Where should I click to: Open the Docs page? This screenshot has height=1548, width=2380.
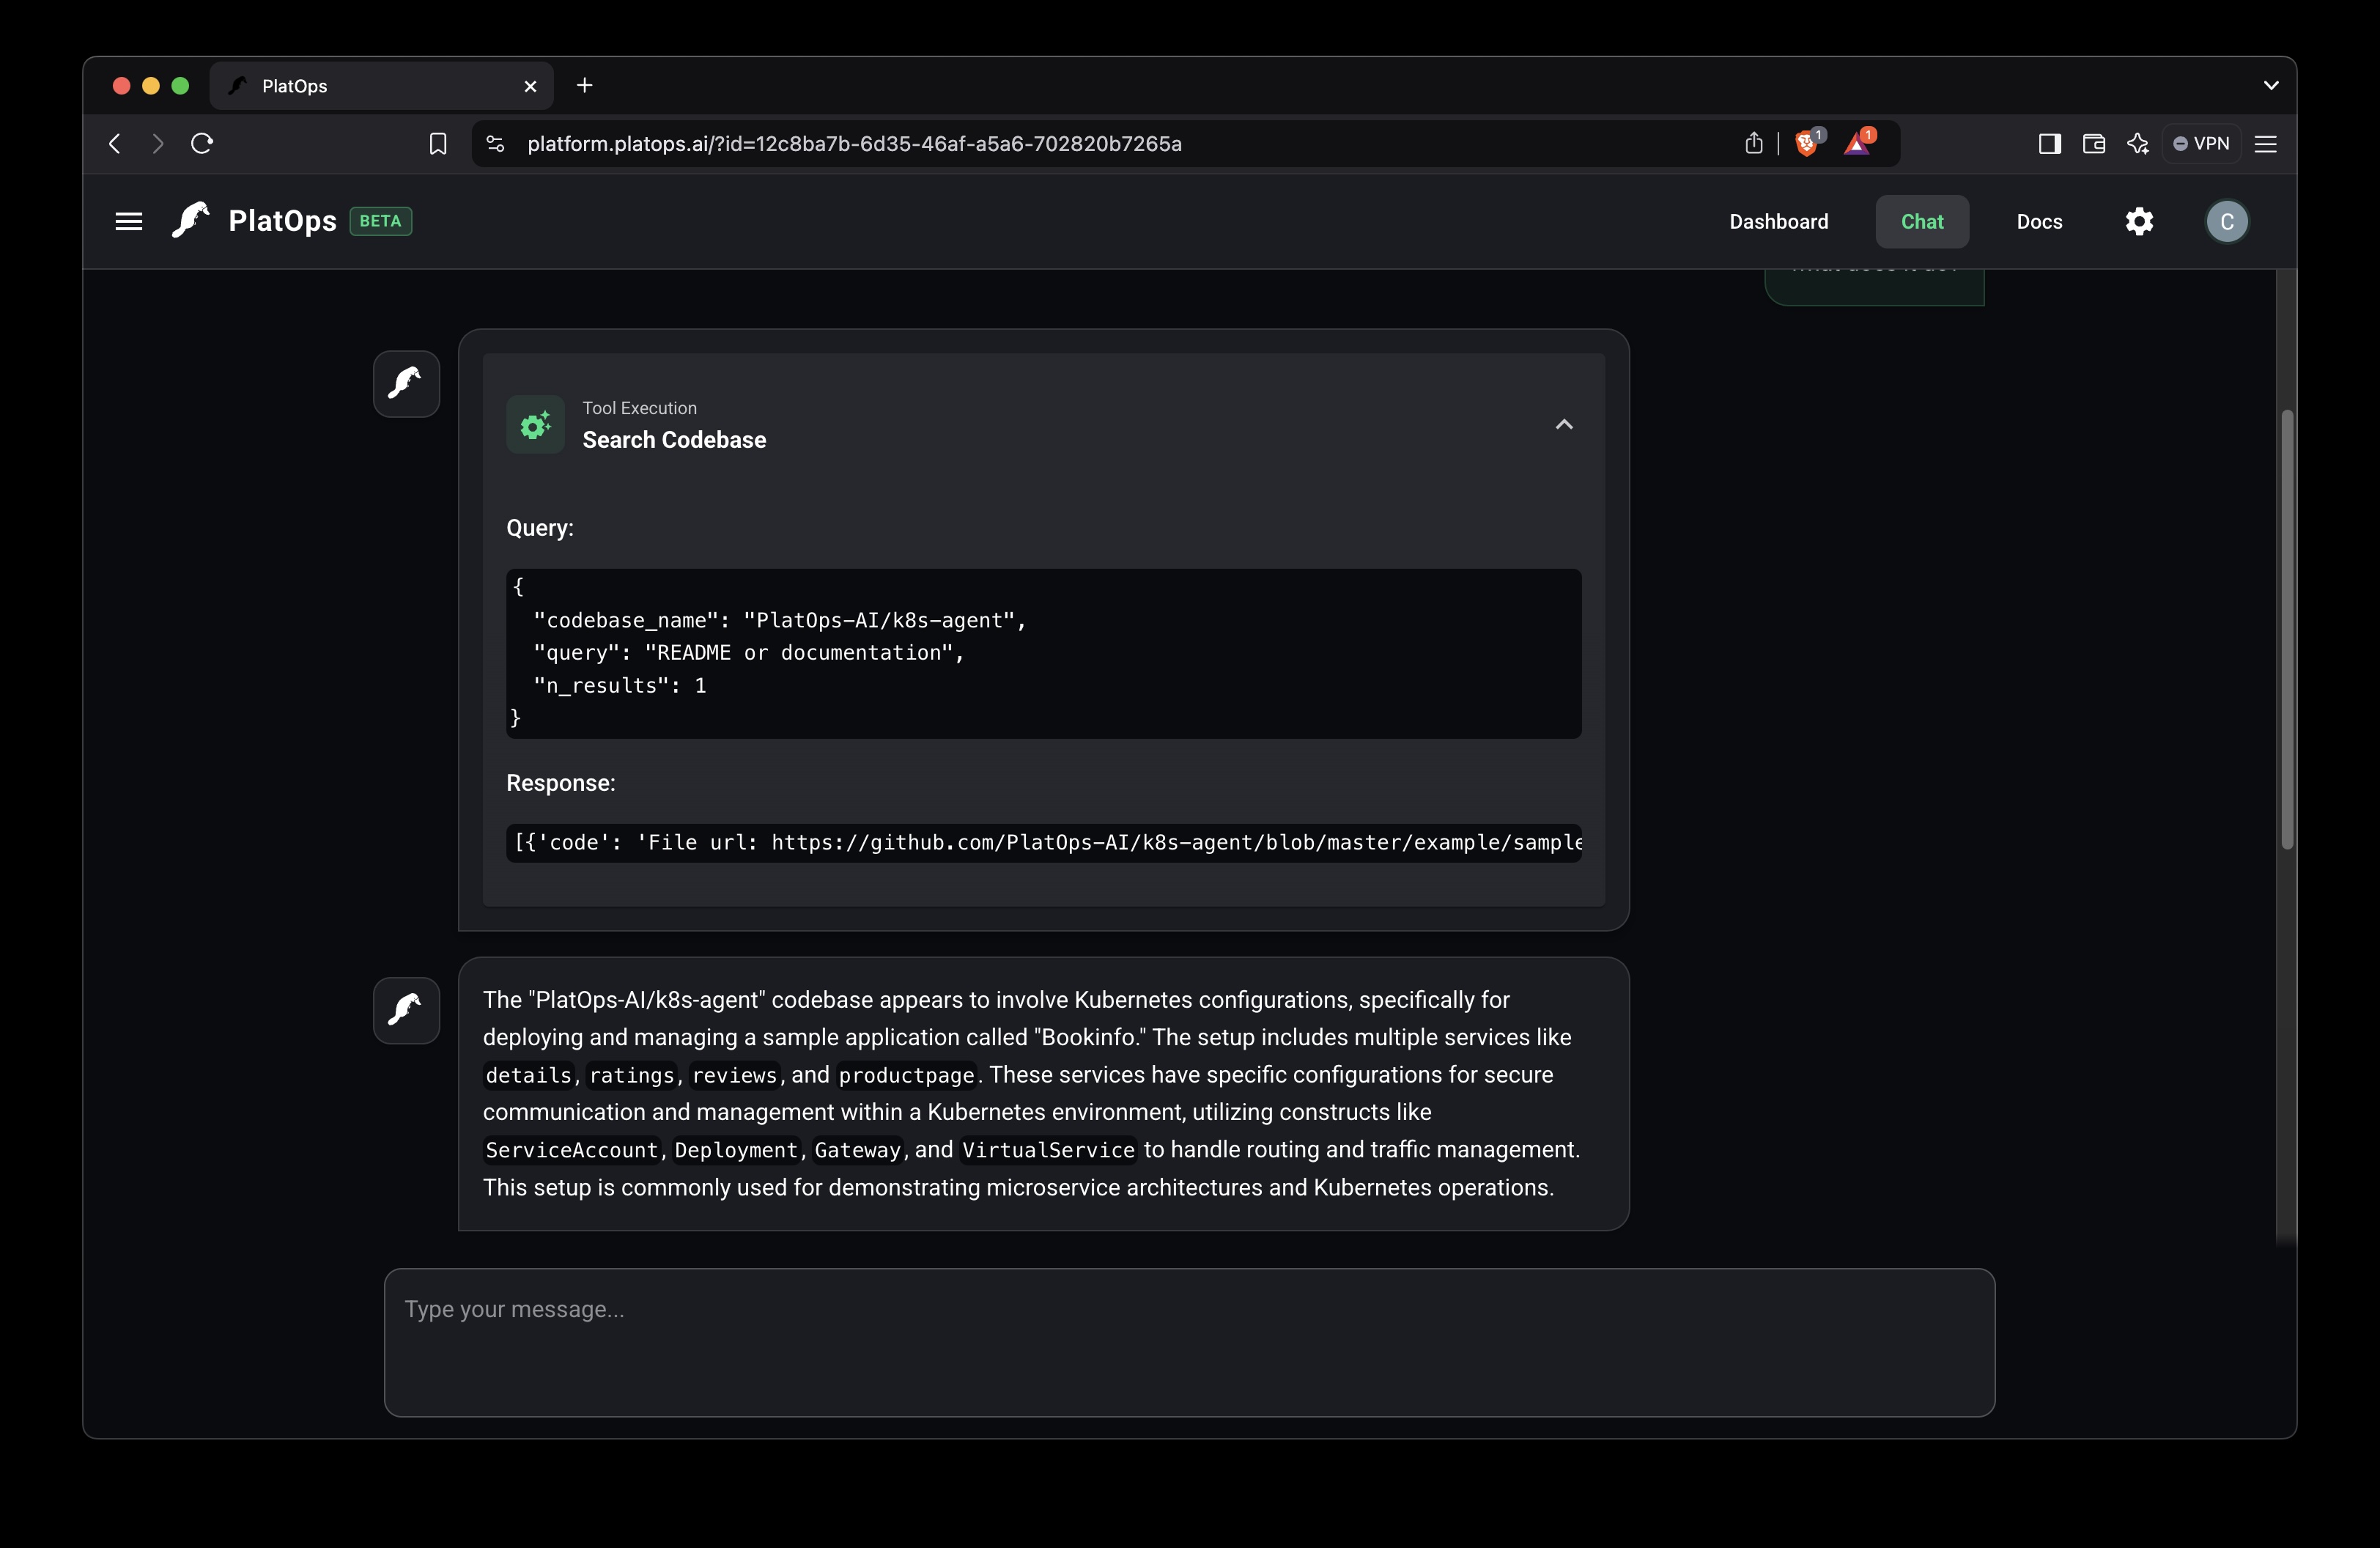point(2039,222)
